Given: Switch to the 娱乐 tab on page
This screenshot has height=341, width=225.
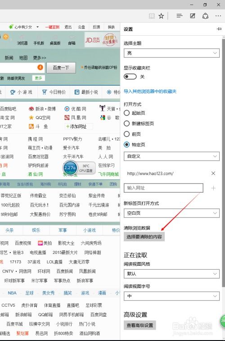Looking at the screenshot, I should pyautogui.click(x=36, y=230).
